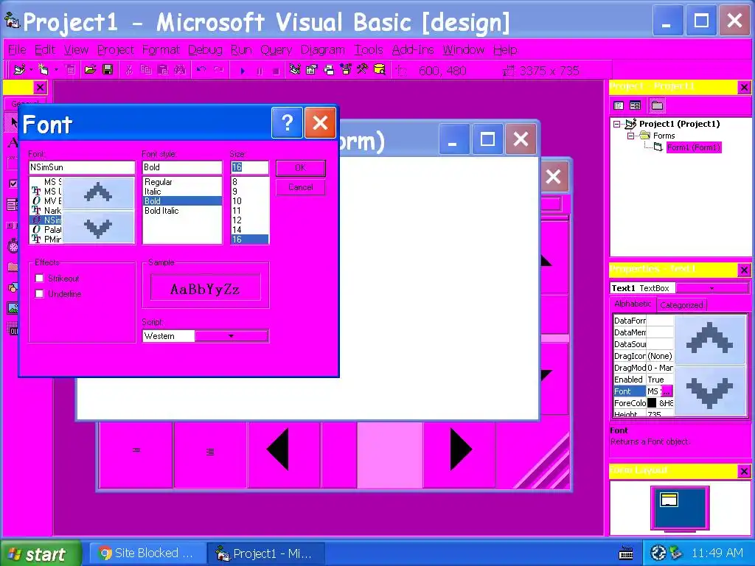The width and height of the screenshot is (755, 566).
Task: Click the Size input field showing 16
Action: pyautogui.click(x=249, y=167)
